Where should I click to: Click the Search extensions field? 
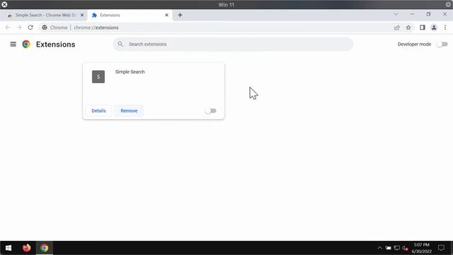[x=233, y=44]
